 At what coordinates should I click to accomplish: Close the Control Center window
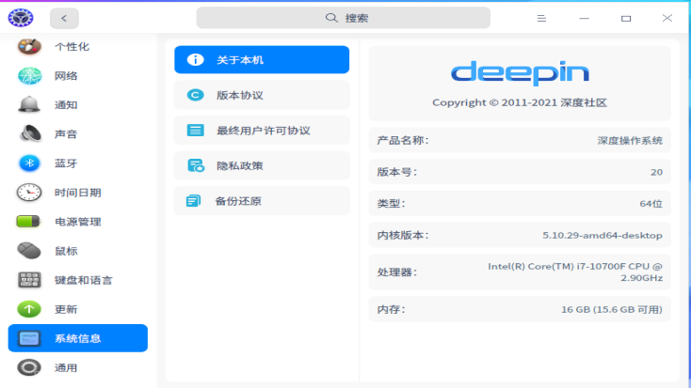point(667,18)
